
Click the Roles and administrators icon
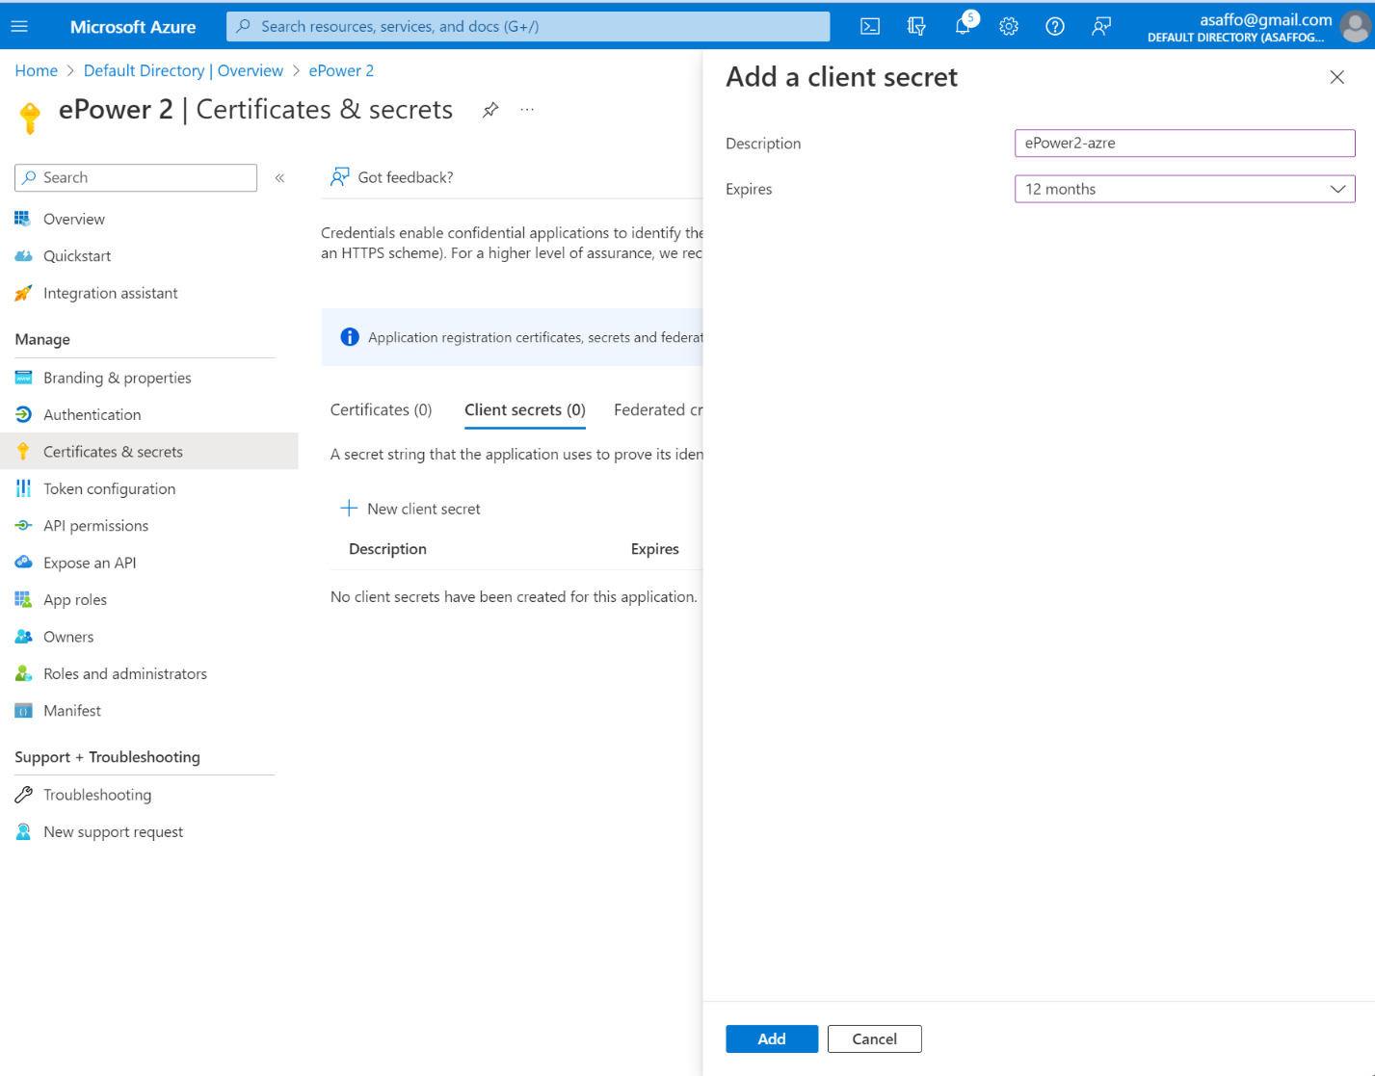23,673
